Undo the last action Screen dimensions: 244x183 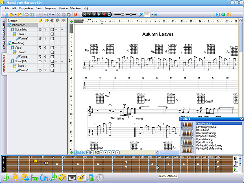(41, 15)
